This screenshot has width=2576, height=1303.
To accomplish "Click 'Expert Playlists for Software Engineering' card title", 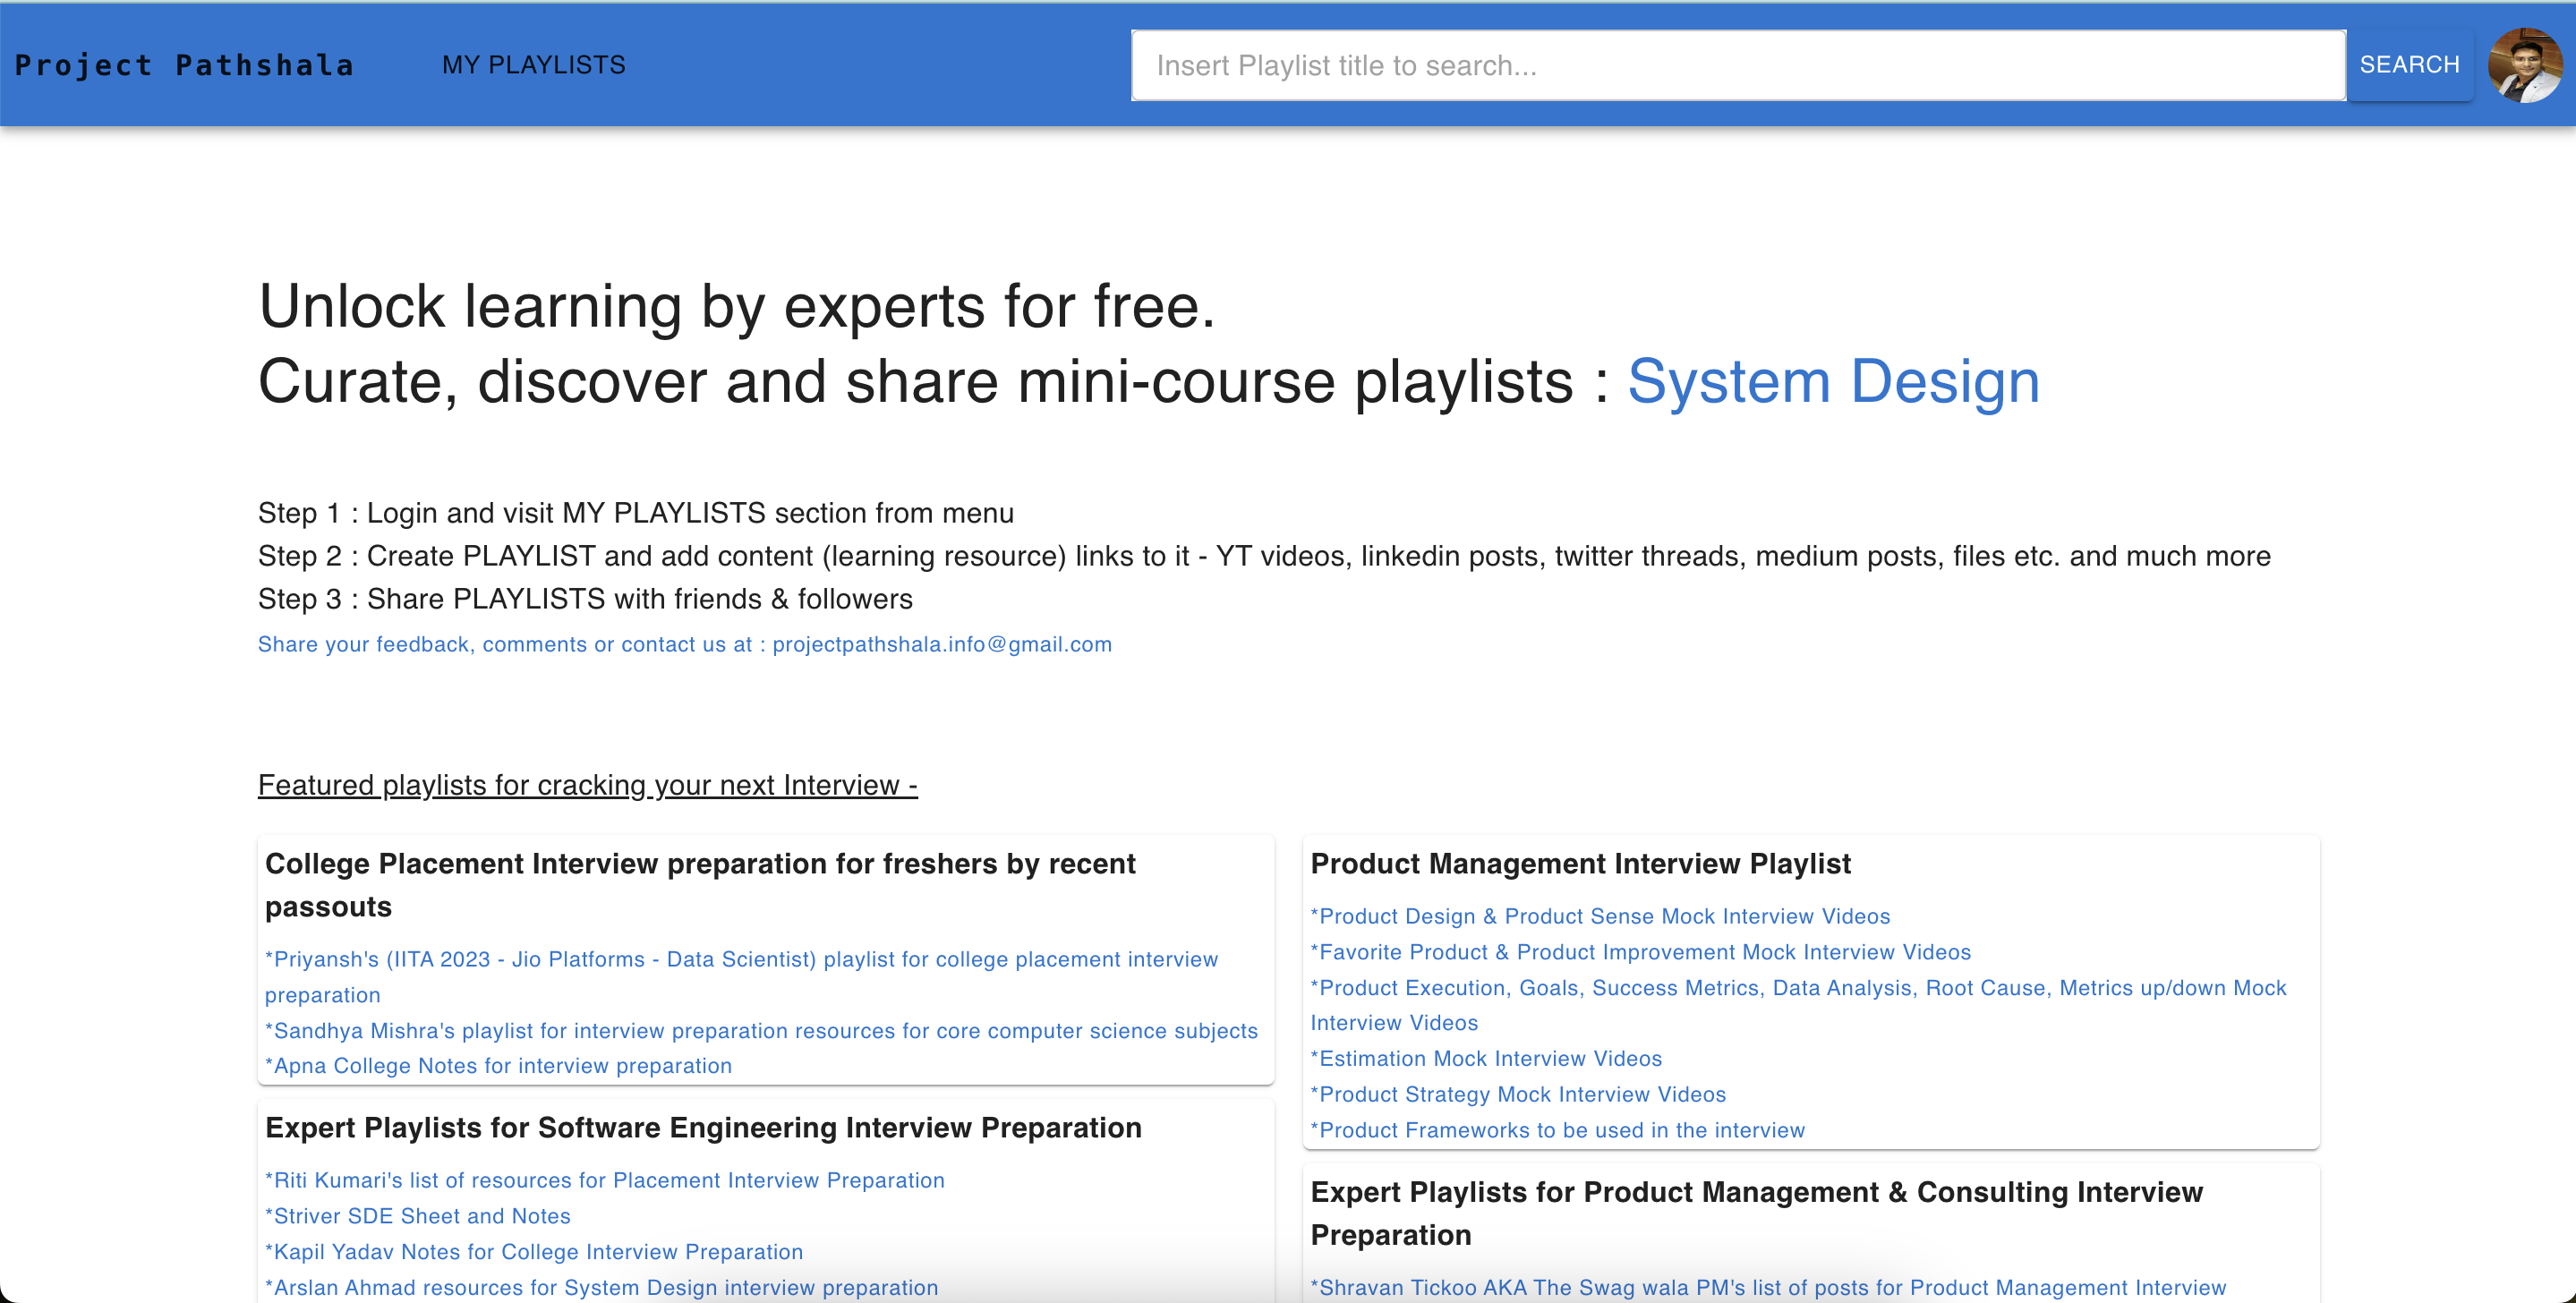I will [x=703, y=1128].
